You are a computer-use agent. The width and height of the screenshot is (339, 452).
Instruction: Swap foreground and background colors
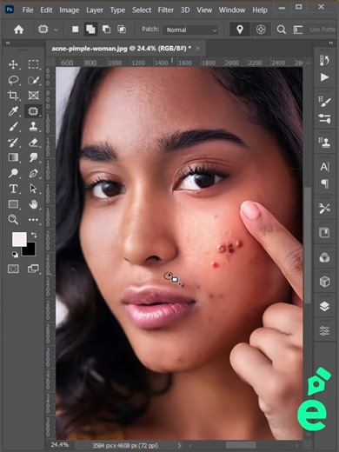[34, 235]
